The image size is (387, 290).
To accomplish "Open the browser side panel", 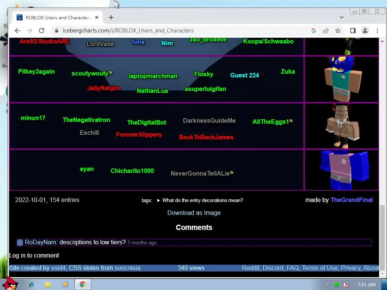I will click(353, 31).
